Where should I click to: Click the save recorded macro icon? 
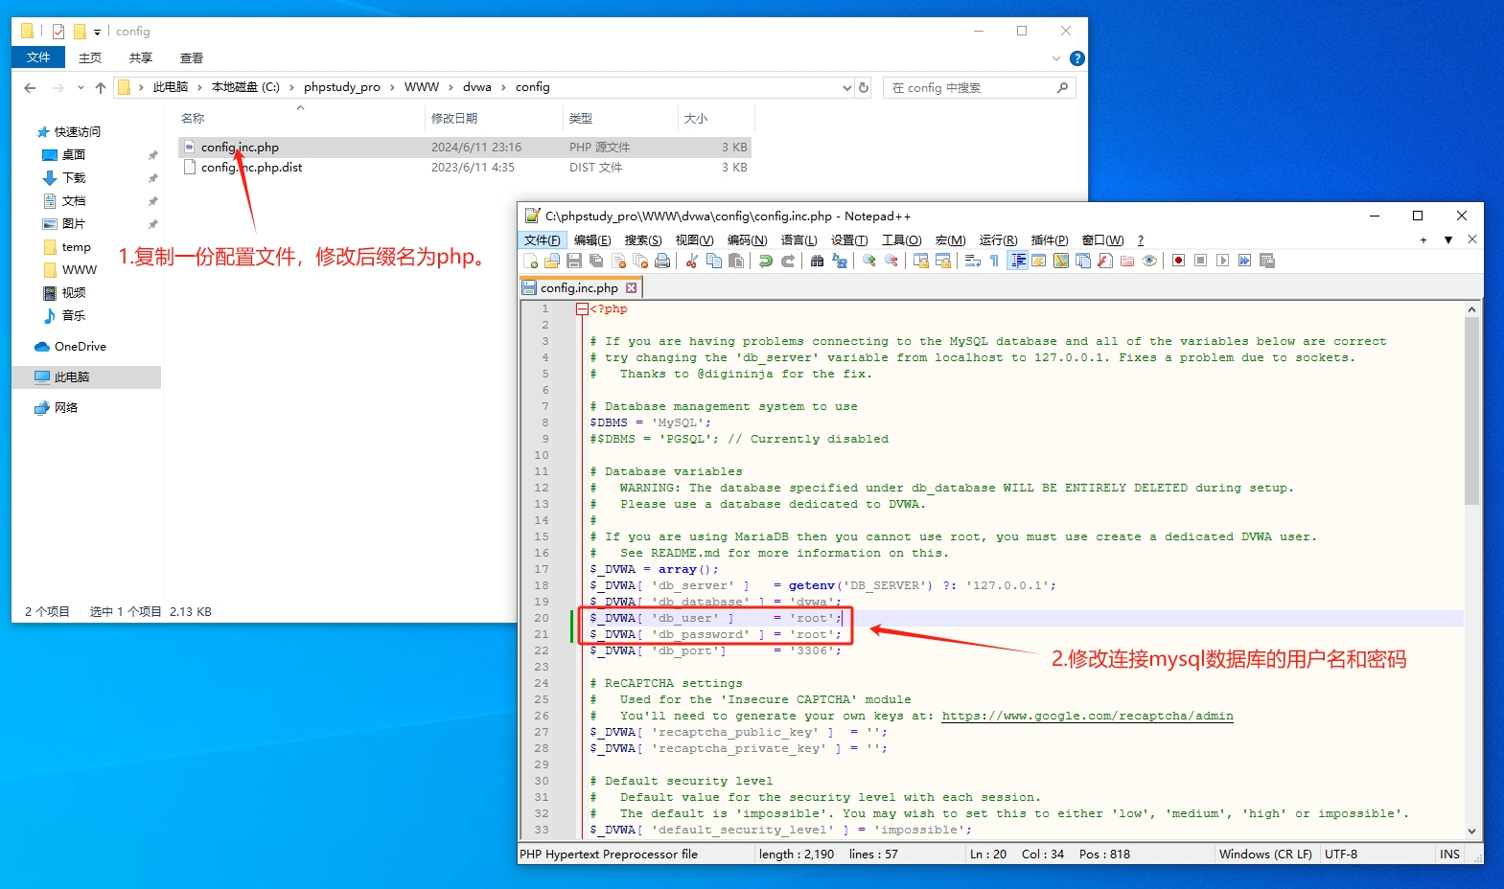1267,261
